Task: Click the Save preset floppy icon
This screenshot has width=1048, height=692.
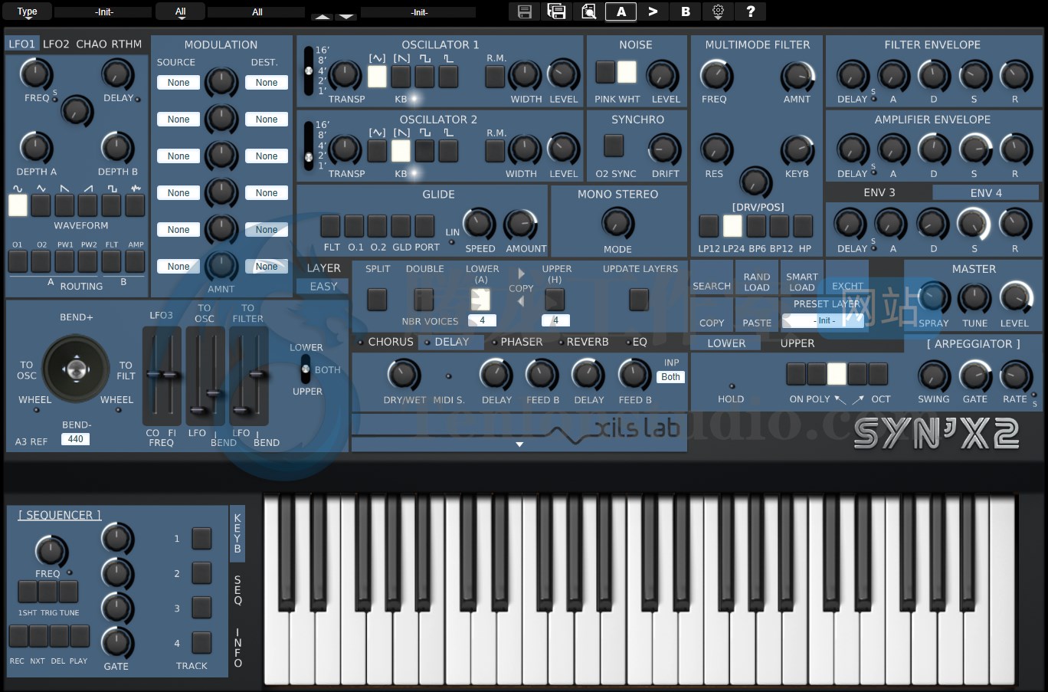Action: click(x=525, y=11)
